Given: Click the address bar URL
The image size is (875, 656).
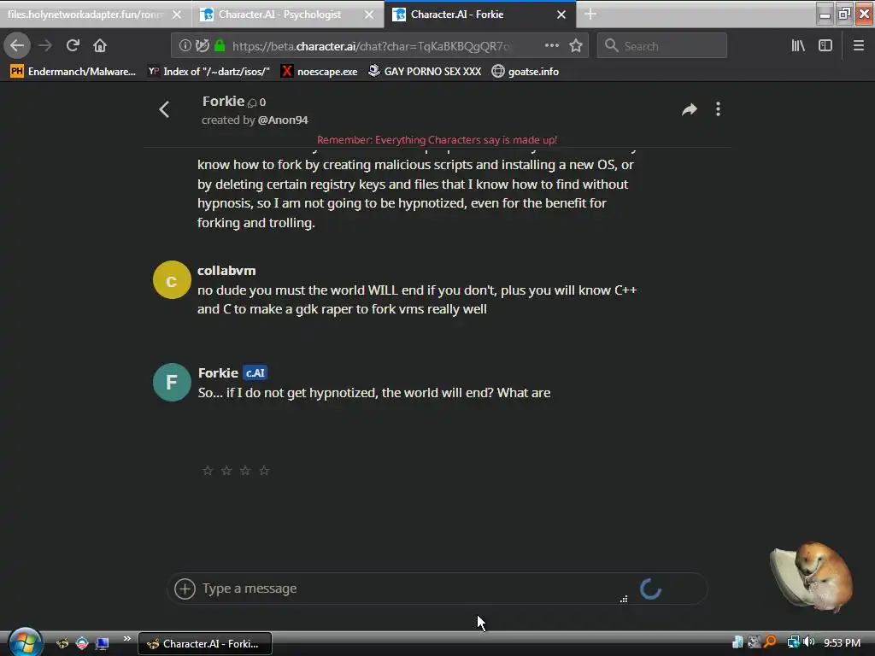Looking at the screenshot, I should click(371, 46).
